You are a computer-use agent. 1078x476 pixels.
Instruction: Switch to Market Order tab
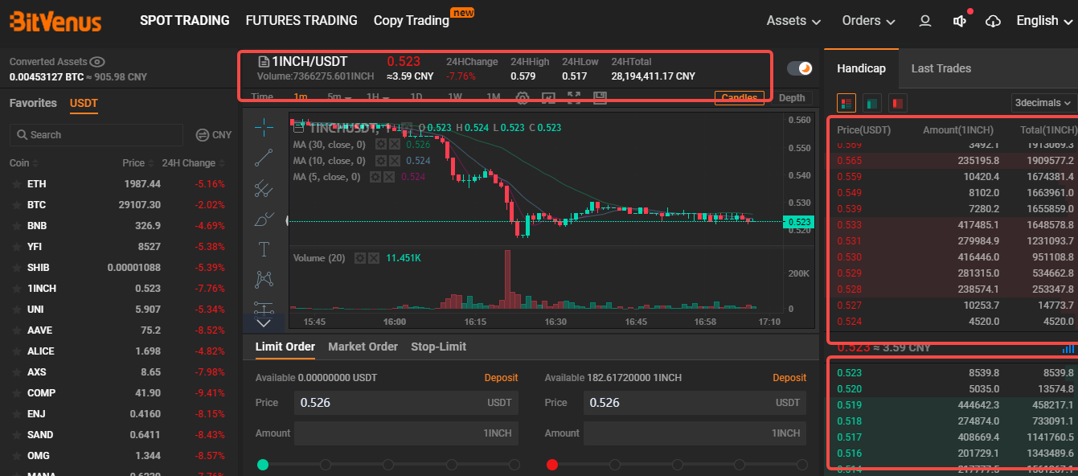(363, 347)
